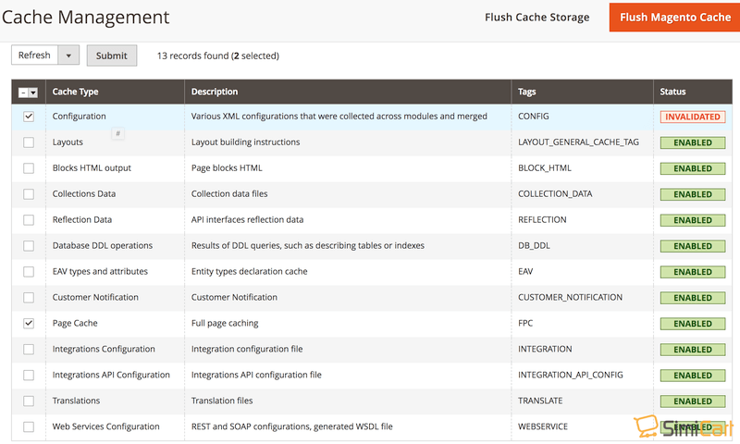
Task: Check the Web Services Configuration checkbox
Action: click(29, 427)
